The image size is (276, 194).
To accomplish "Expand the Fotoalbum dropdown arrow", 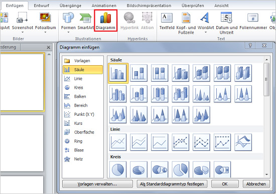I will (x=45, y=32).
